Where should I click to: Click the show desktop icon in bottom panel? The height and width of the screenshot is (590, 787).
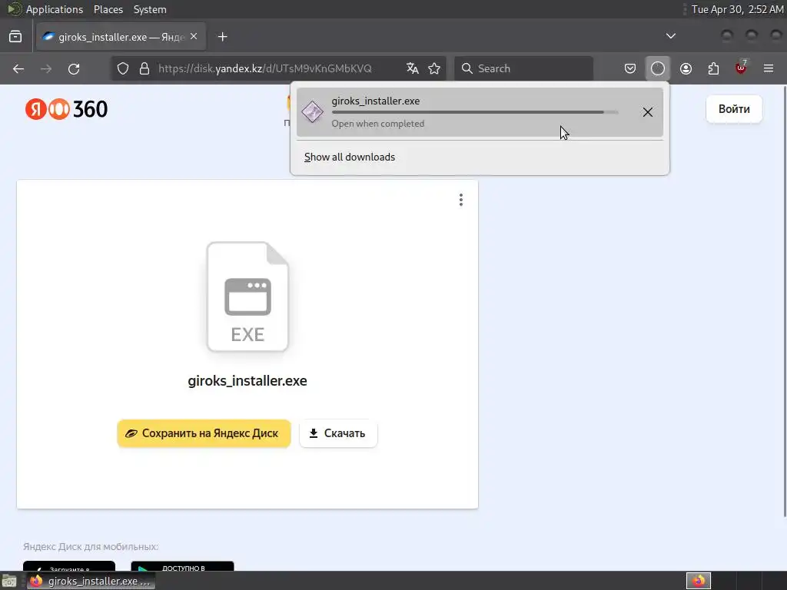pyautogui.click(x=9, y=582)
